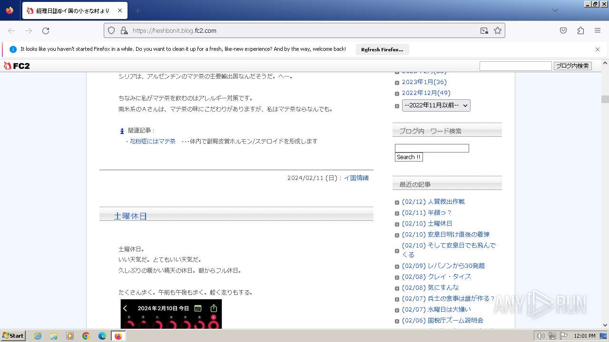
Task: Launch Internet Explorer from the taskbar
Action: pyautogui.click(x=38, y=336)
